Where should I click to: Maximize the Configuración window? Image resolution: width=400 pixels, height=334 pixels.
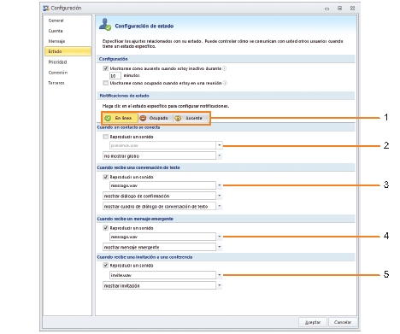coord(339,9)
